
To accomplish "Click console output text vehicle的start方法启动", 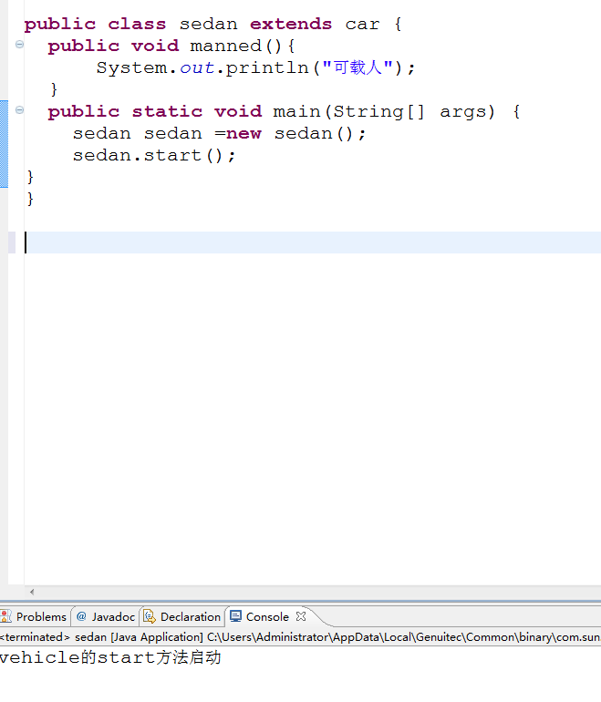I will [110, 657].
